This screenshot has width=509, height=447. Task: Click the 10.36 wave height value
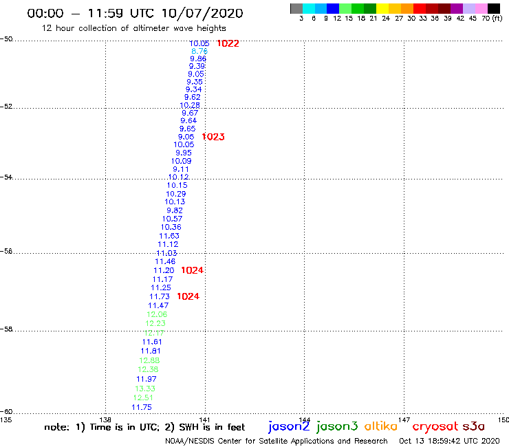[171, 227]
